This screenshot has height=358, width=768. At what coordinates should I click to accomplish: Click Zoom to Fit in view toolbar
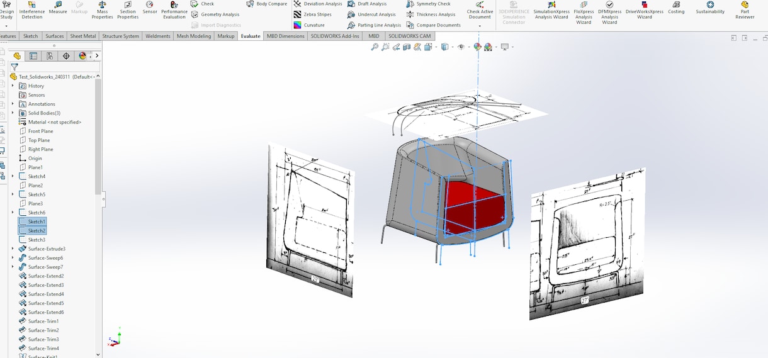pos(375,47)
